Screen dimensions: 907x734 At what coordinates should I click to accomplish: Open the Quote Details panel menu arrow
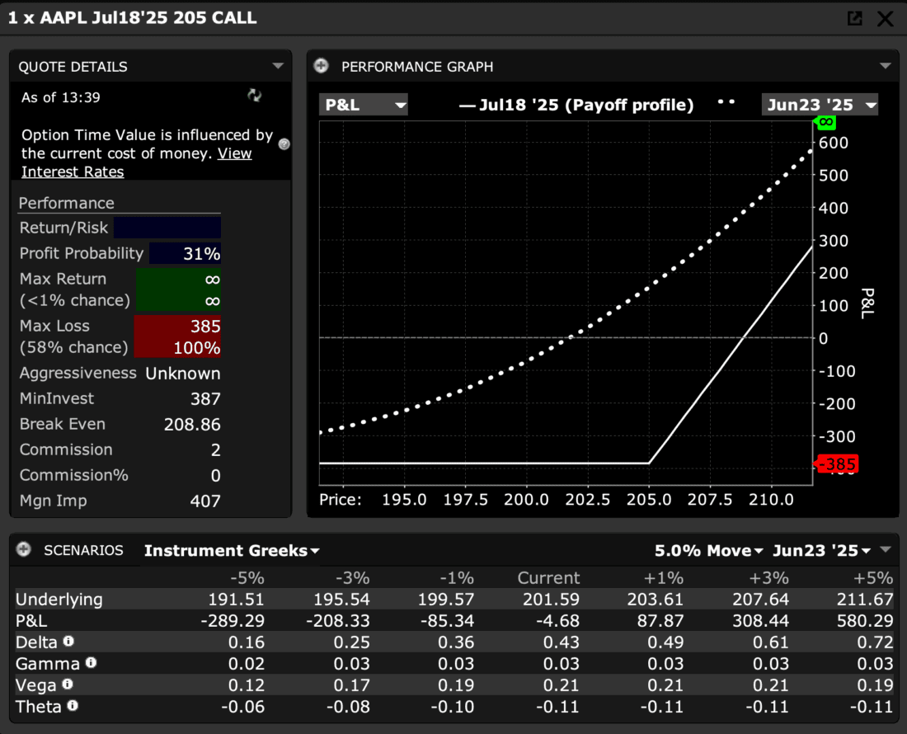[278, 66]
